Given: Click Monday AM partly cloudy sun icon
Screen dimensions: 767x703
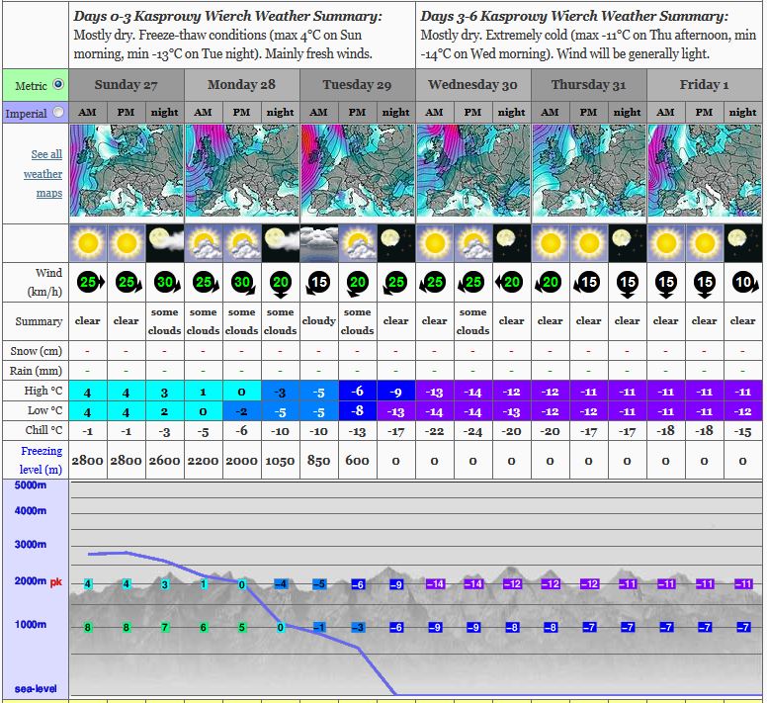Looking at the screenshot, I should coord(203,242).
